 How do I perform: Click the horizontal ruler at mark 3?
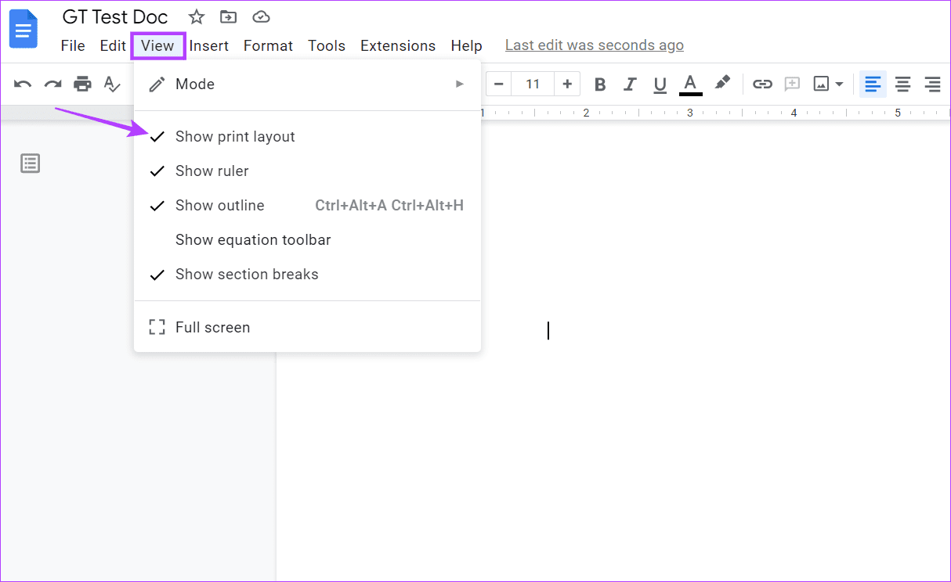(690, 113)
